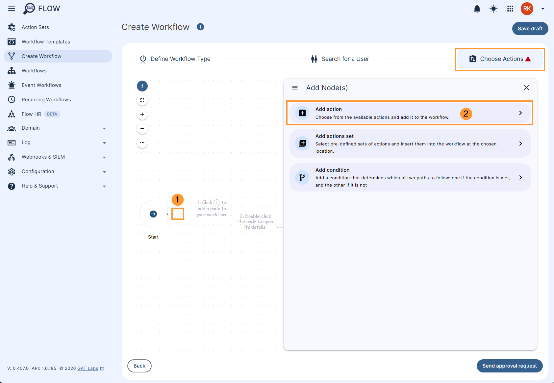Open the blue info icon on canvas

[x=142, y=86]
